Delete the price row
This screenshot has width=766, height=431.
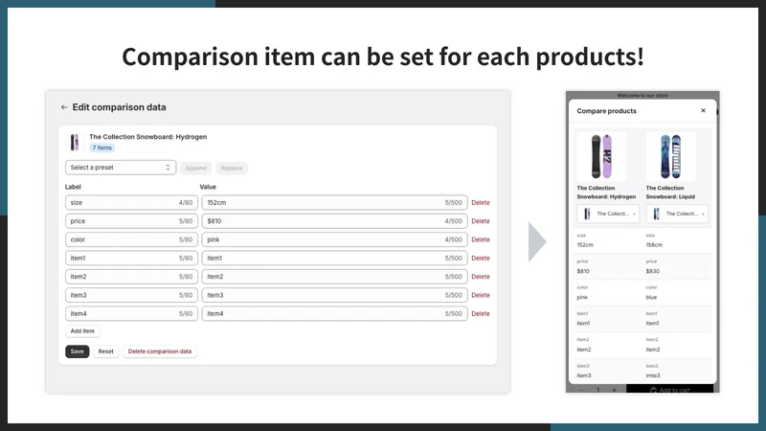coord(481,221)
